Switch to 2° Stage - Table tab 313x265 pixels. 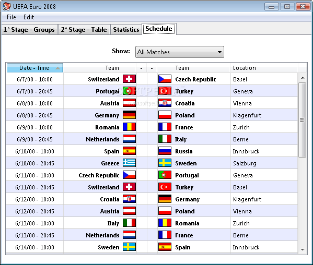coord(84,30)
